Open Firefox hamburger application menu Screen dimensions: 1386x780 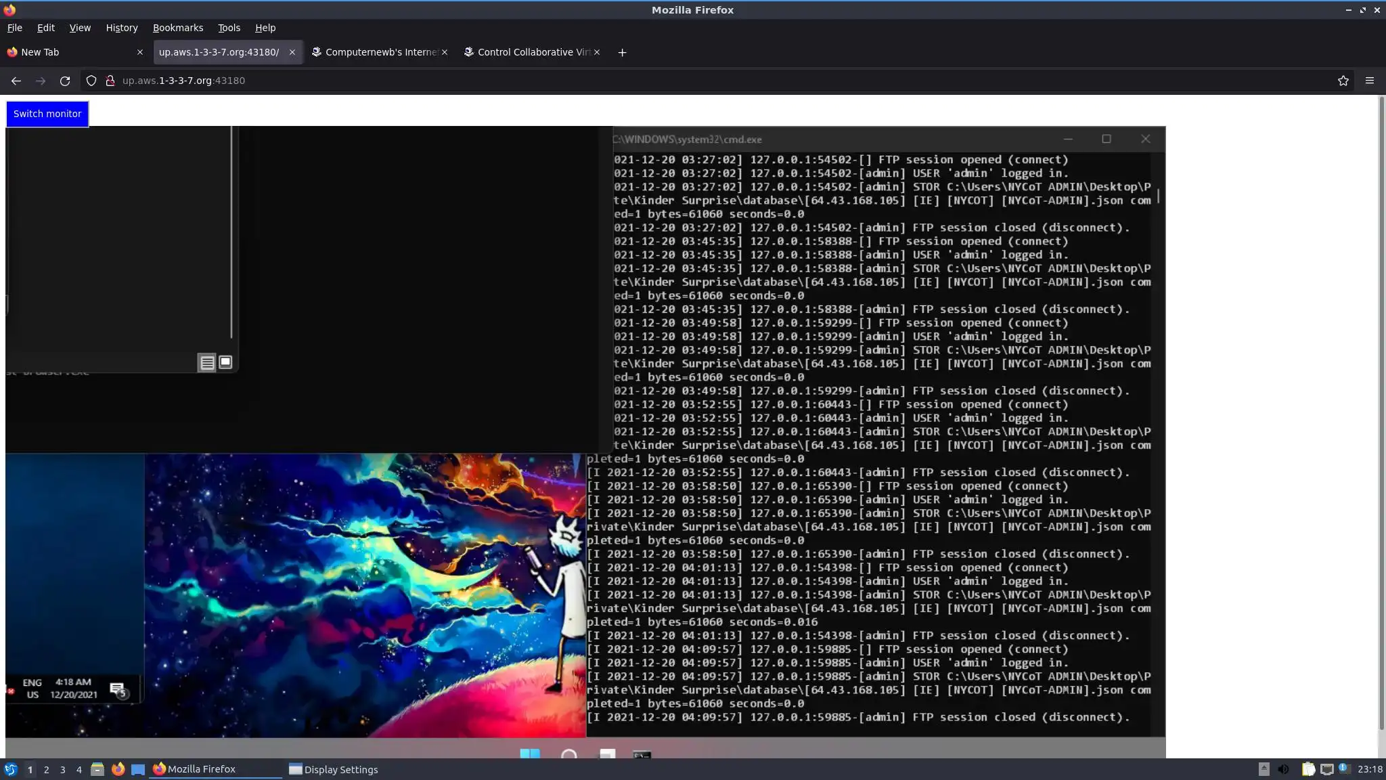(1369, 81)
